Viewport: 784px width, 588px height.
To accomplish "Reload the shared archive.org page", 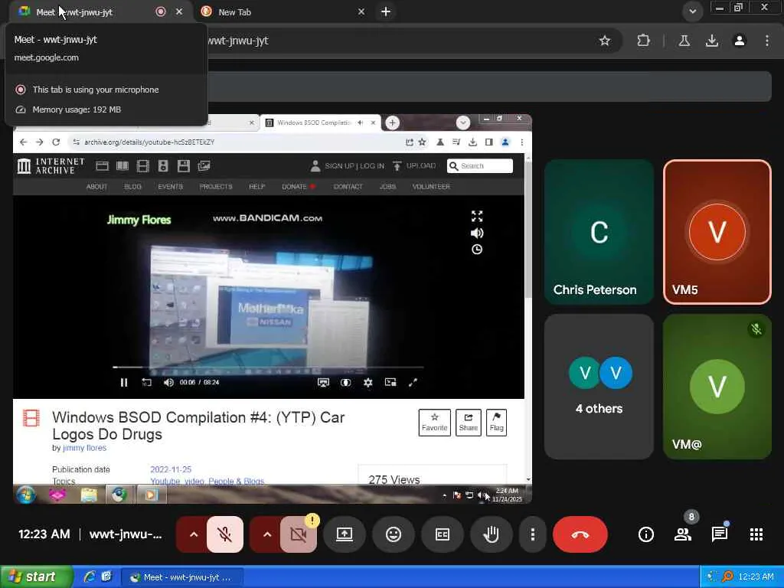I will (x=56, y=142).
